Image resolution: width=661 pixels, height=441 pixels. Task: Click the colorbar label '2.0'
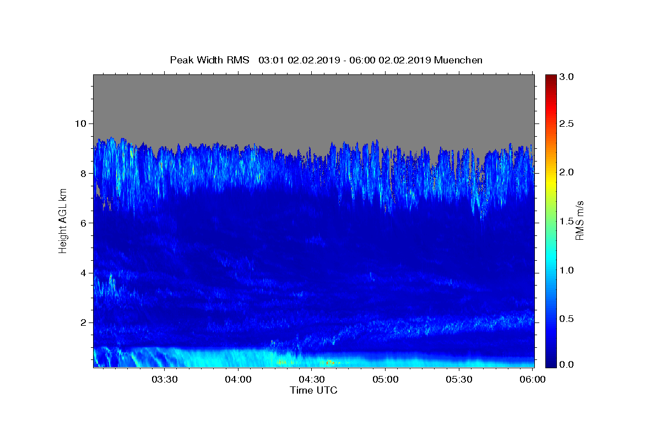[567, 173]
